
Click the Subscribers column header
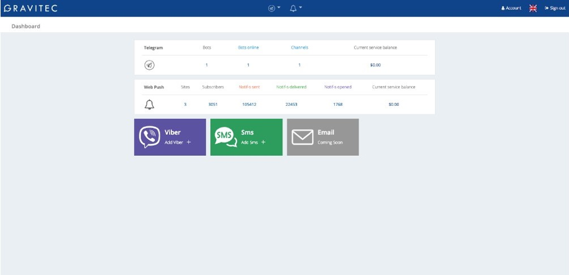click(213, 87)
